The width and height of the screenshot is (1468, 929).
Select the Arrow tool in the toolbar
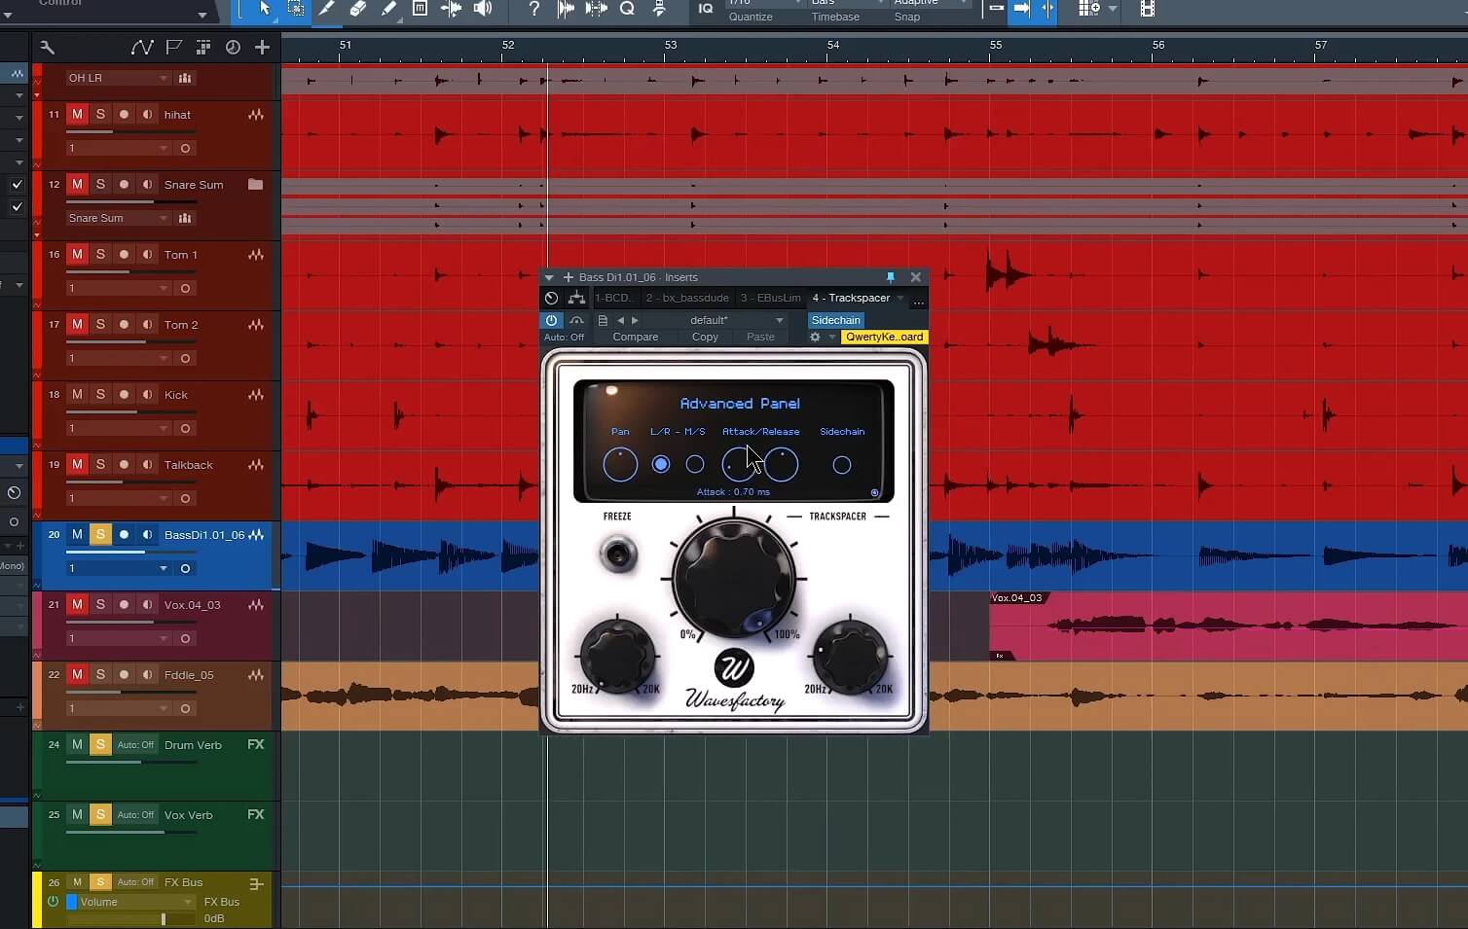[265, 9]
